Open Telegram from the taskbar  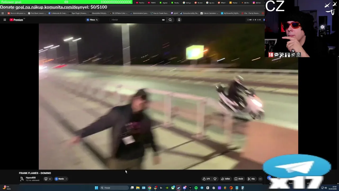(202, 188)
